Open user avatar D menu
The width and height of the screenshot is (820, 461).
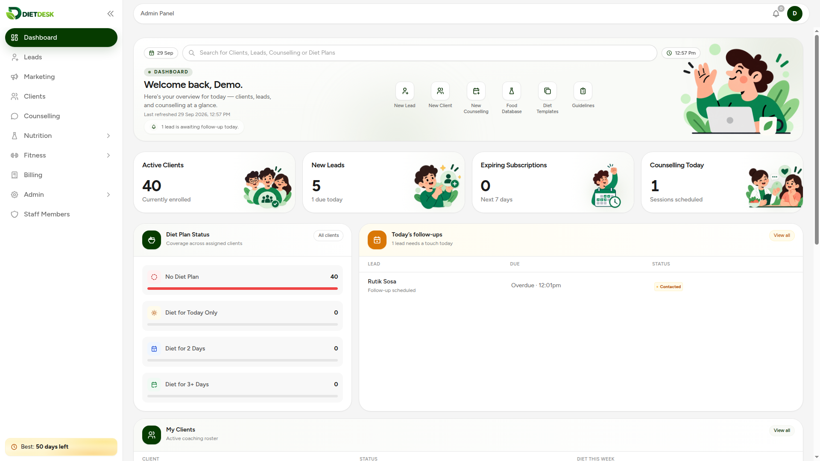[795, 14]
